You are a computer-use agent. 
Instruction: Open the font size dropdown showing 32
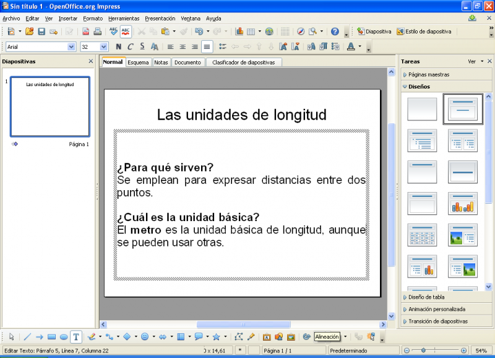(x=103, y=47)
